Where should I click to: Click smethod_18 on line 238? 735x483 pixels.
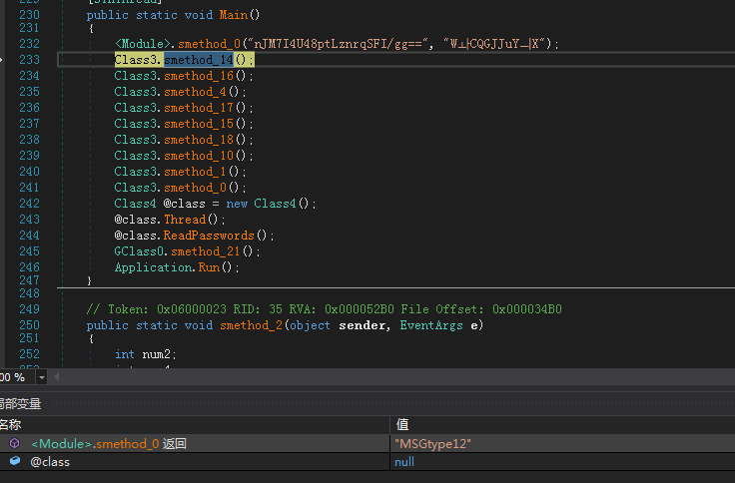[x=199, y=139]
